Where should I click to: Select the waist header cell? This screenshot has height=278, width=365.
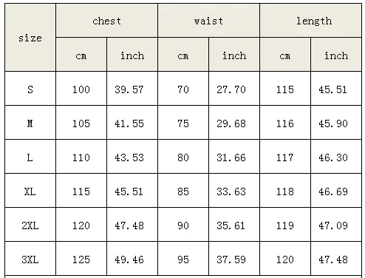[208, 21]
